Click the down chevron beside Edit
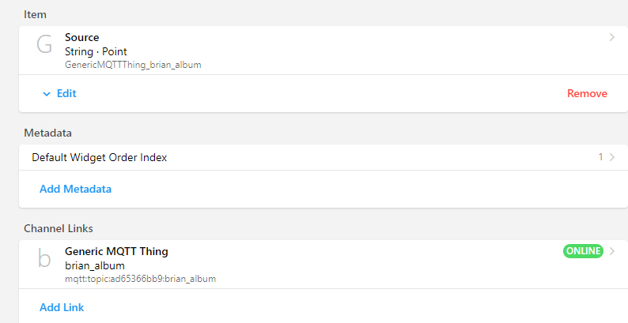 pyautogui.click(x=46, y=94)
